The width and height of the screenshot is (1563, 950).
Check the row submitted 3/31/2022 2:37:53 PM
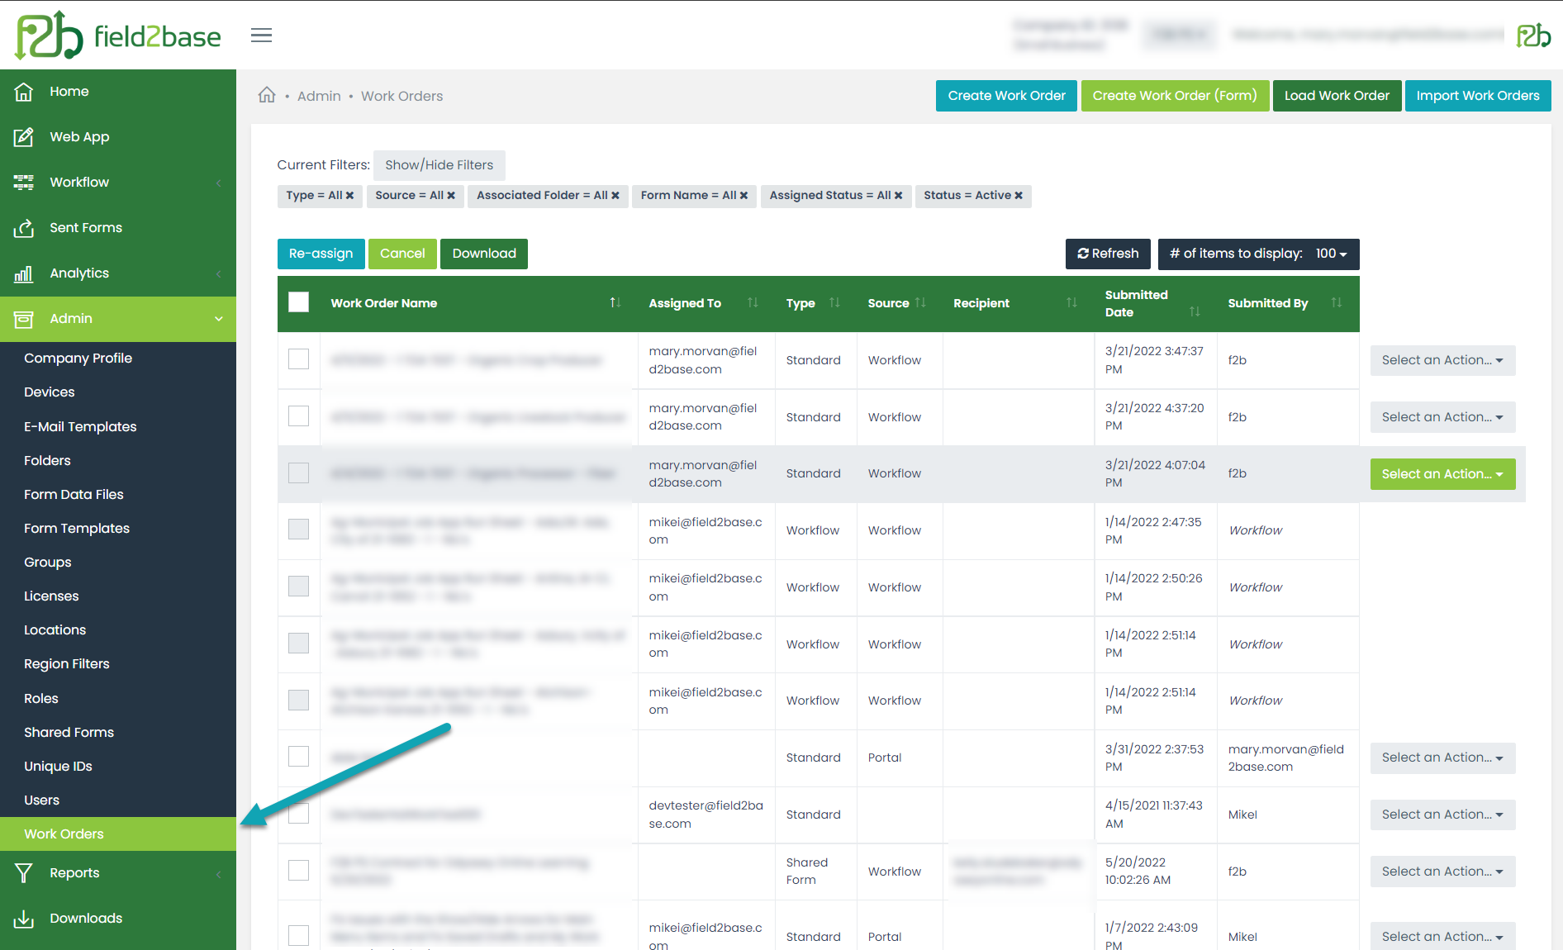pyautogui.click(x=298, y=756)
